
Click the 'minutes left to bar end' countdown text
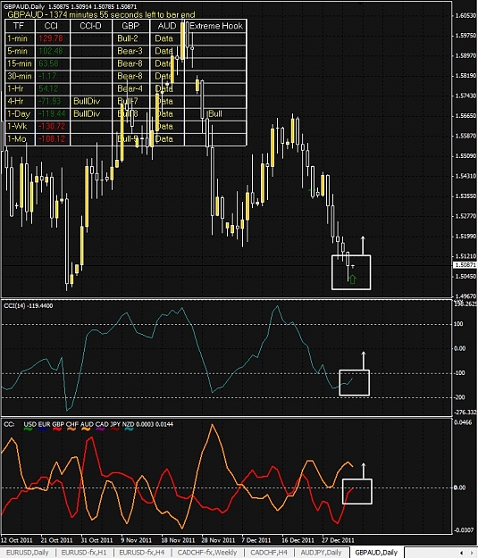tap(101, 14)
